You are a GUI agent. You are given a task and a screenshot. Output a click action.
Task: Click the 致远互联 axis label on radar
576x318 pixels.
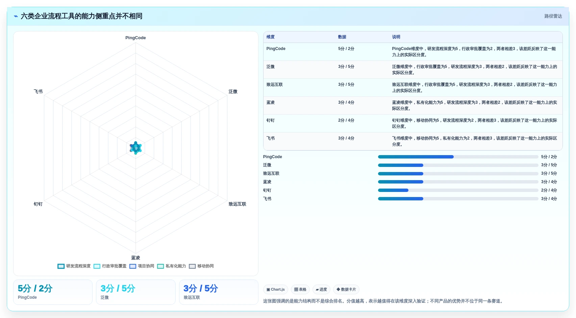tap(237, 204)
